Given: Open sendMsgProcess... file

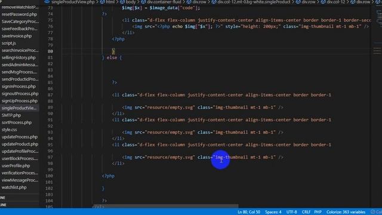Looking at the screenshot, I should tap(19, 72).
